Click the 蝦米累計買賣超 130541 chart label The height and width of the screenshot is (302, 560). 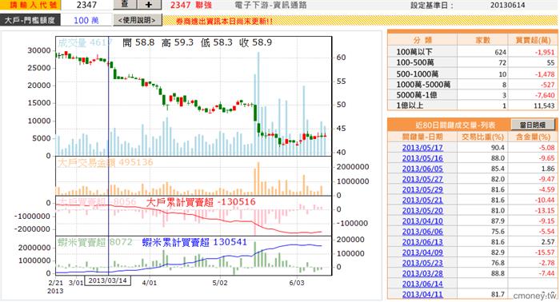coord(194,242)
